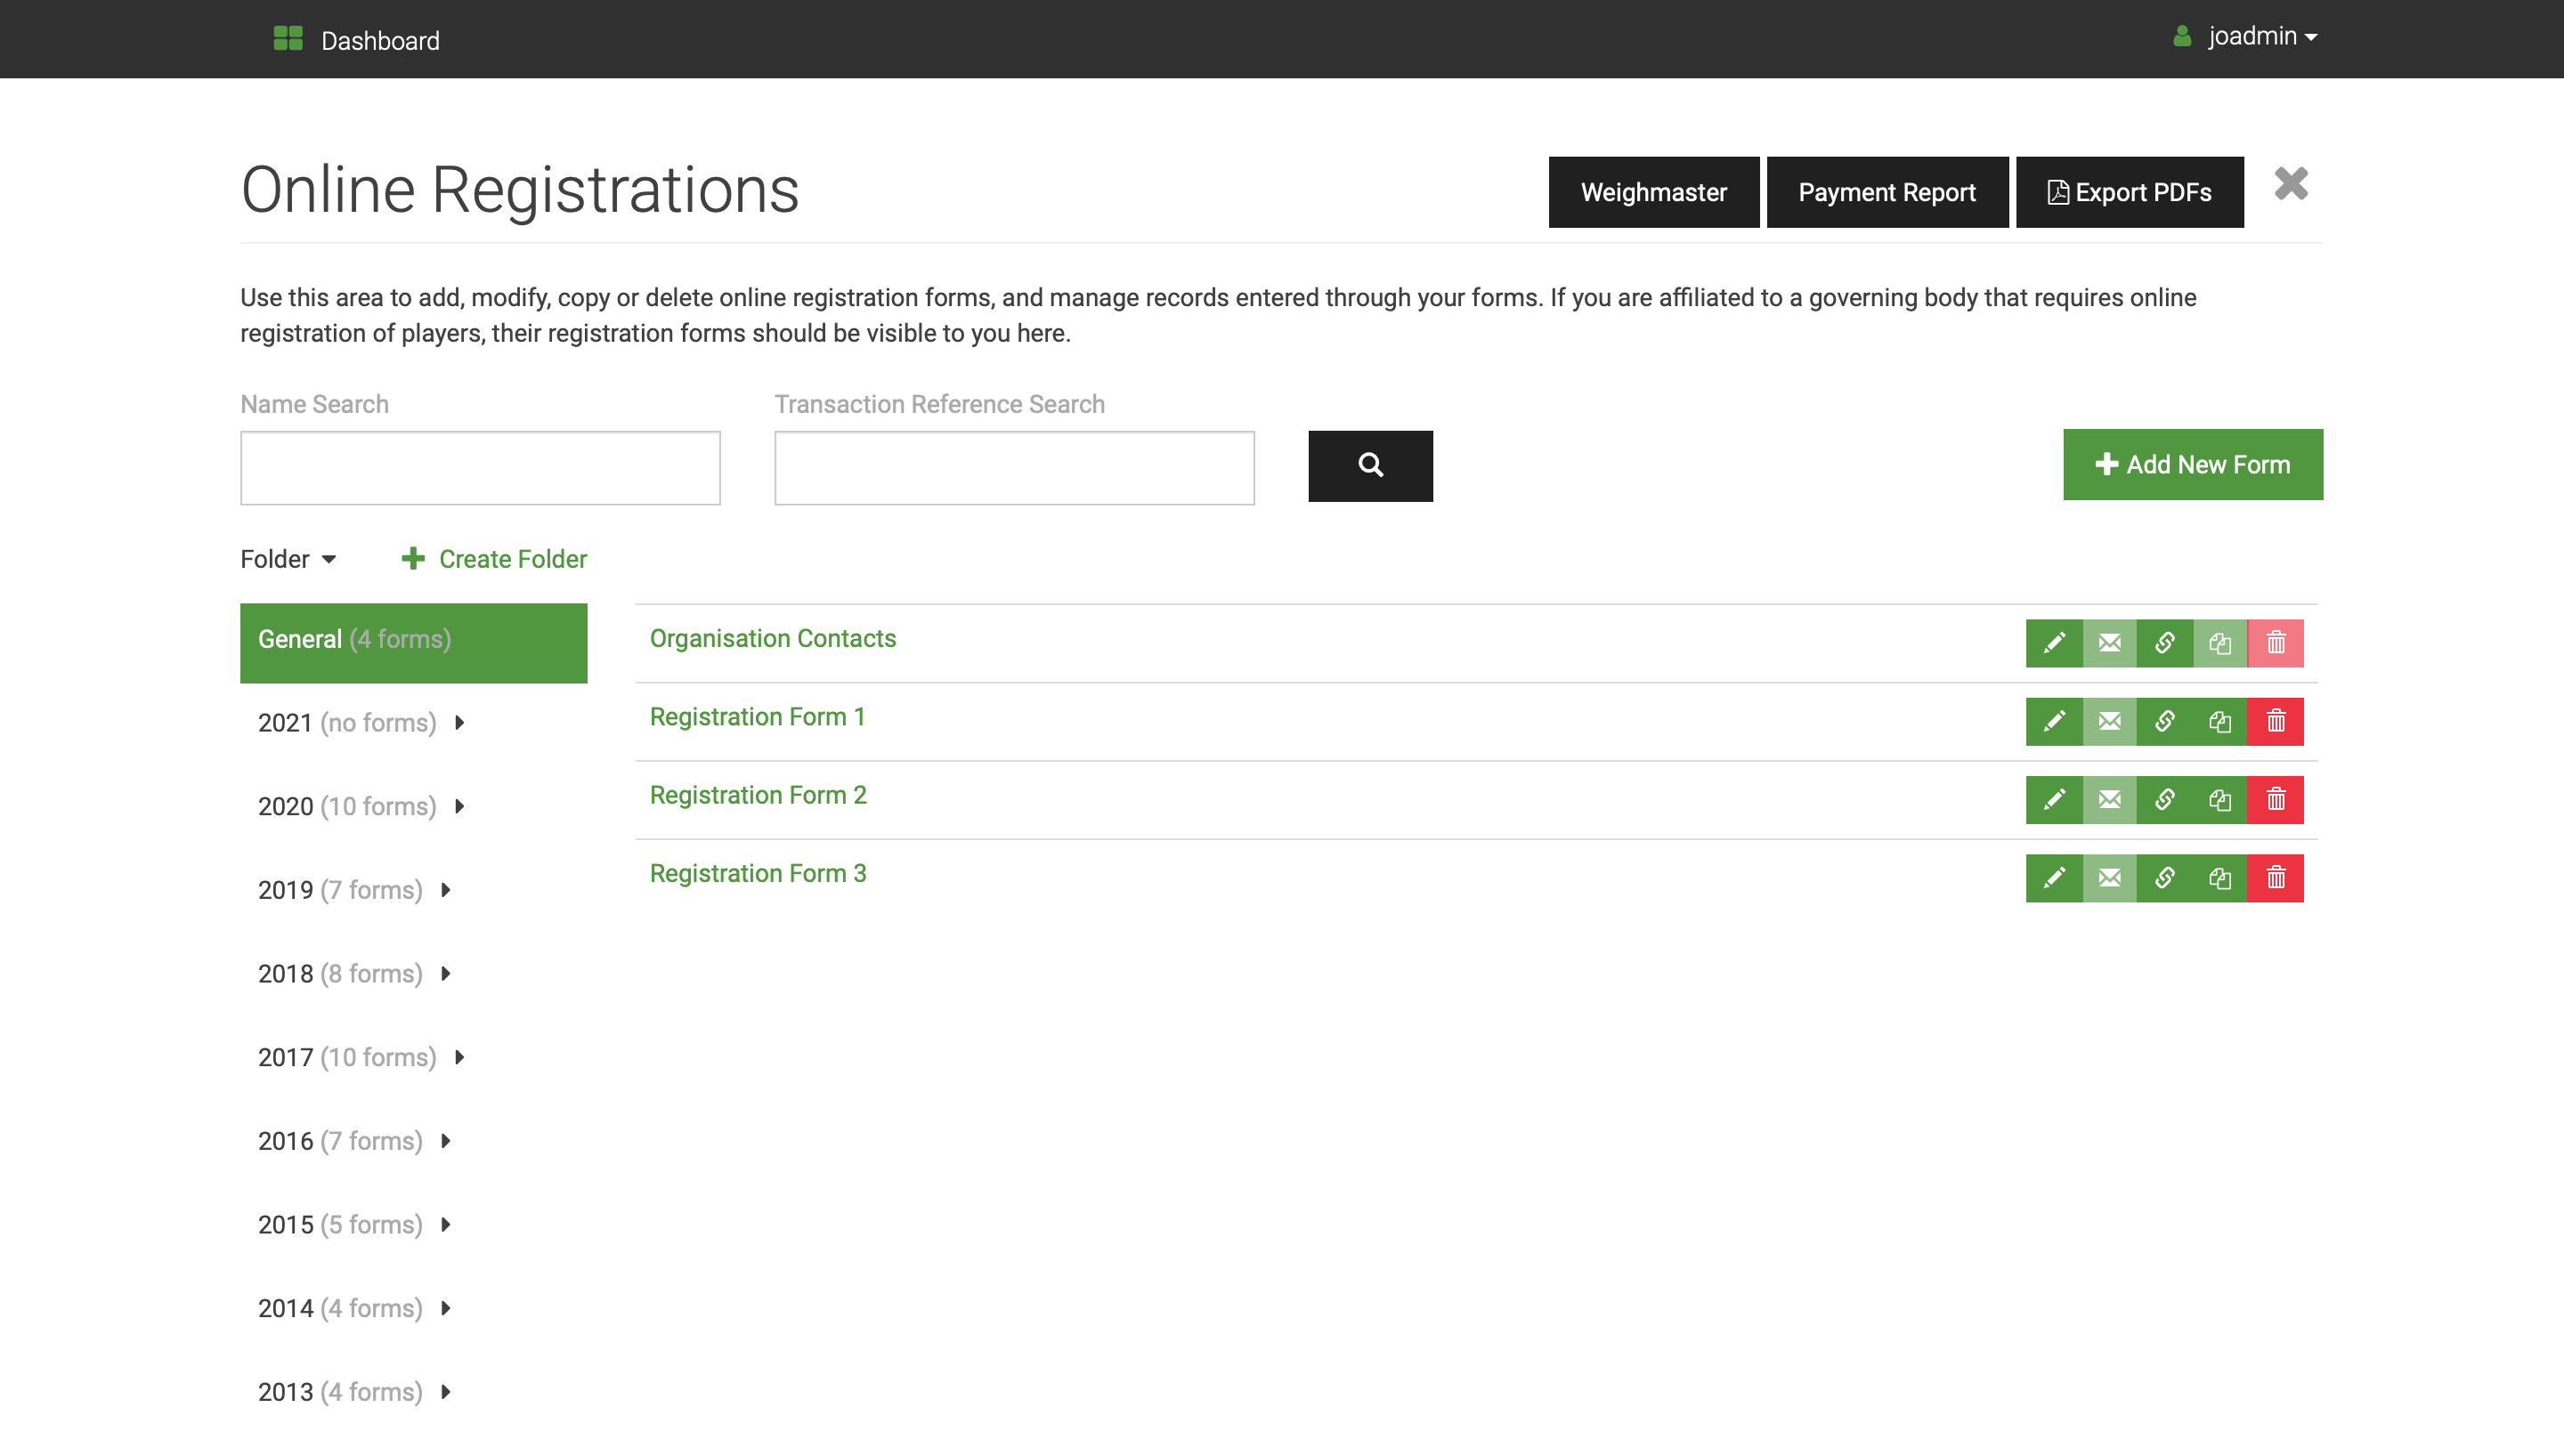Select the 2021 (no forms) folder
Image resolution: width=2564 pixels, height=1456 pixels.
coord(347,723)
